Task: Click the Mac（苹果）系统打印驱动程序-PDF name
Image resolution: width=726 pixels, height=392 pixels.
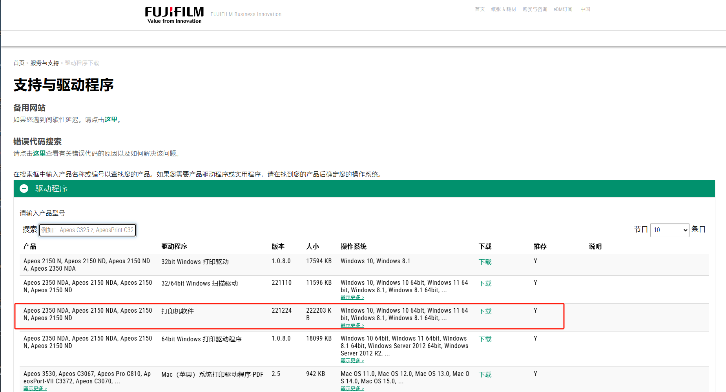Action: (x=212, y=374)
